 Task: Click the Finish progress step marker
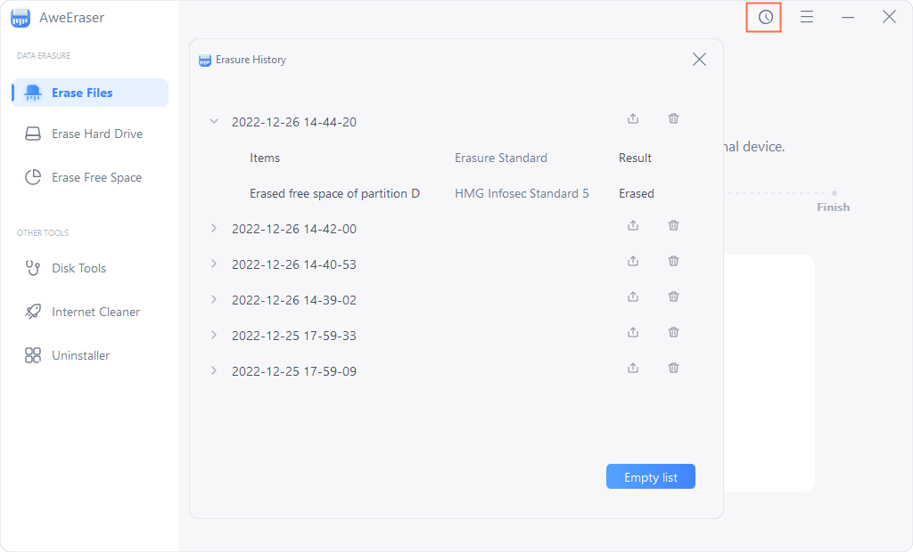[x=834, y=192]
